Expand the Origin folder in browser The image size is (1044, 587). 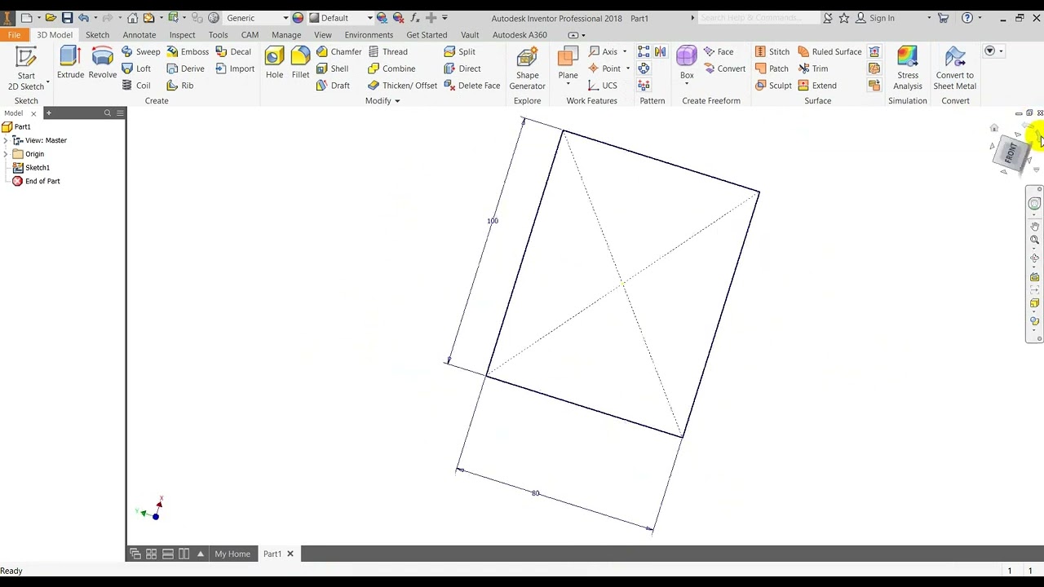click(6, 154)
